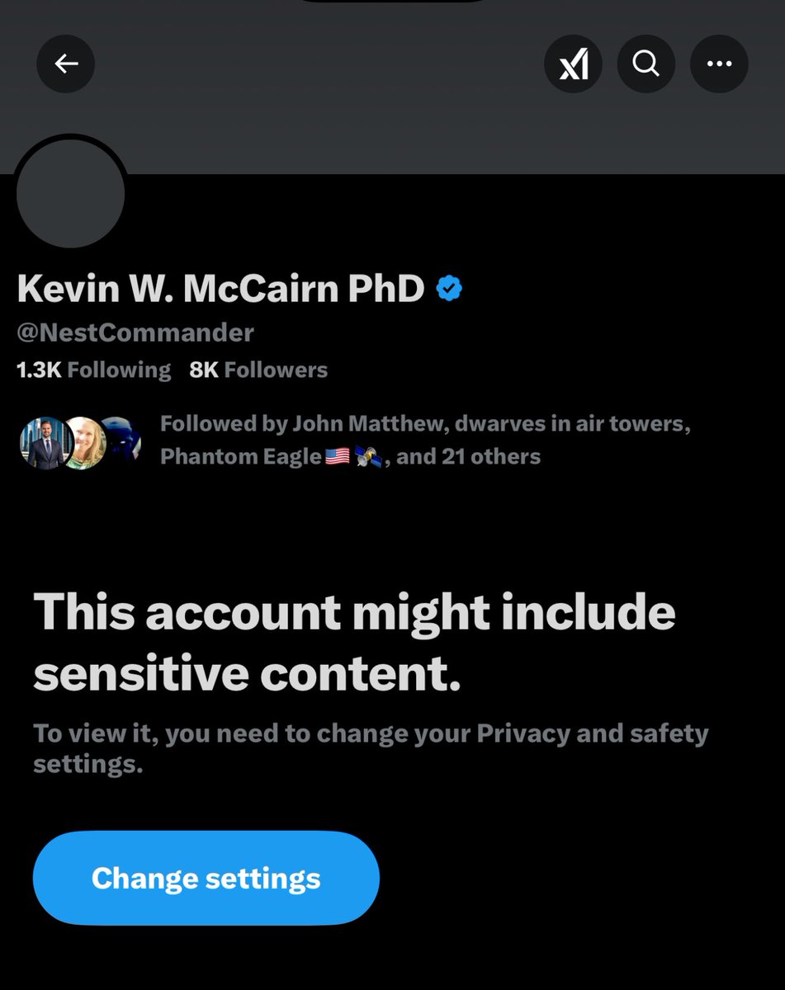Click the name Kevin W. McCairn PhD

point(220,289)
